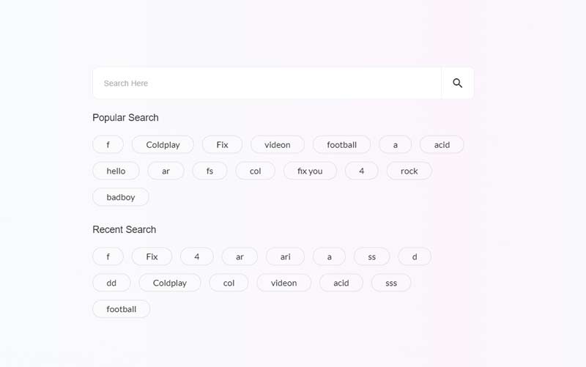Screen dimensions: 586x367
Task: Click the "dd" recent search tag
Action: [x=111, y=283]
